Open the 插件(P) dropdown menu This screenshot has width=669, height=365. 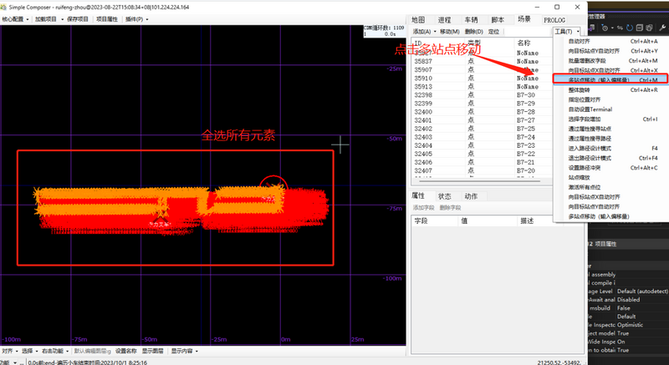(x=138, y=18)
